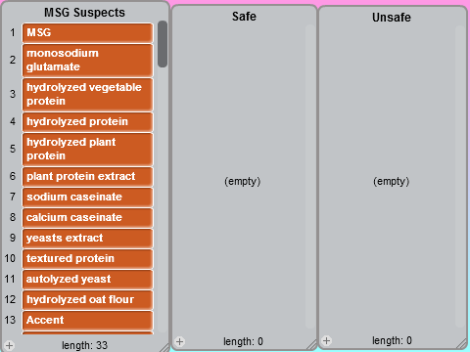470x352 pixels.
Task: Select 'hydrolyzed oat flour' item
Action: click(x=87, y=299)
